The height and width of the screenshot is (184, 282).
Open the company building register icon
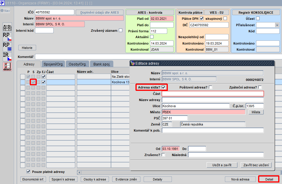pyautogui.click(x=7, y=28)
